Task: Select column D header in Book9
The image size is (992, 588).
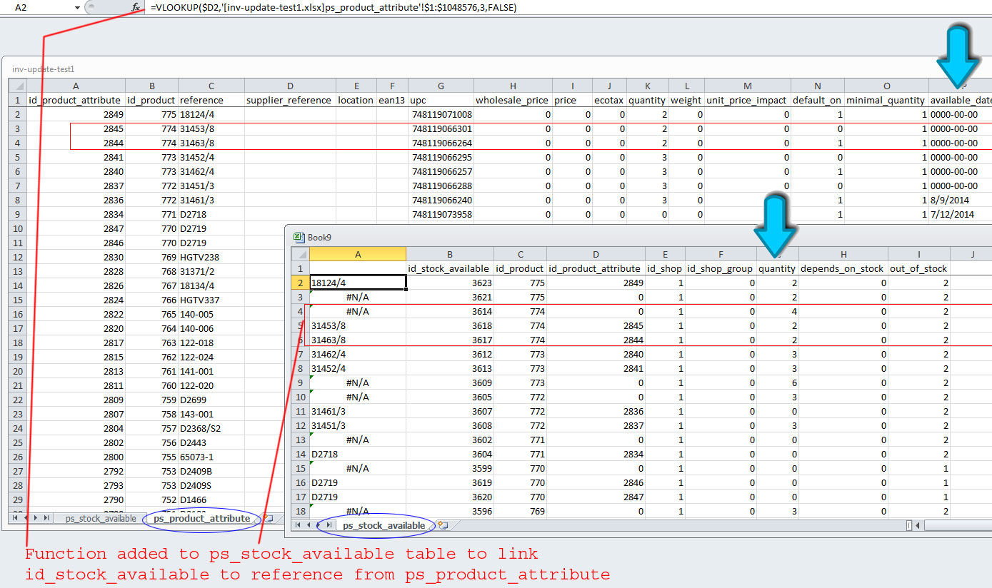Action: [x=596, y=254]
